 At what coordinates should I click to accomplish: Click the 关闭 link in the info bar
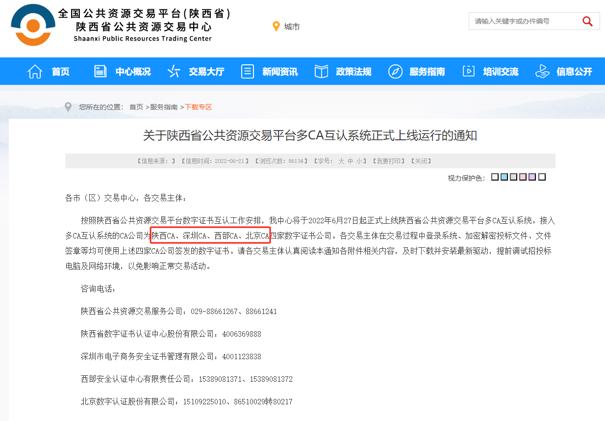tap(421, 161)
